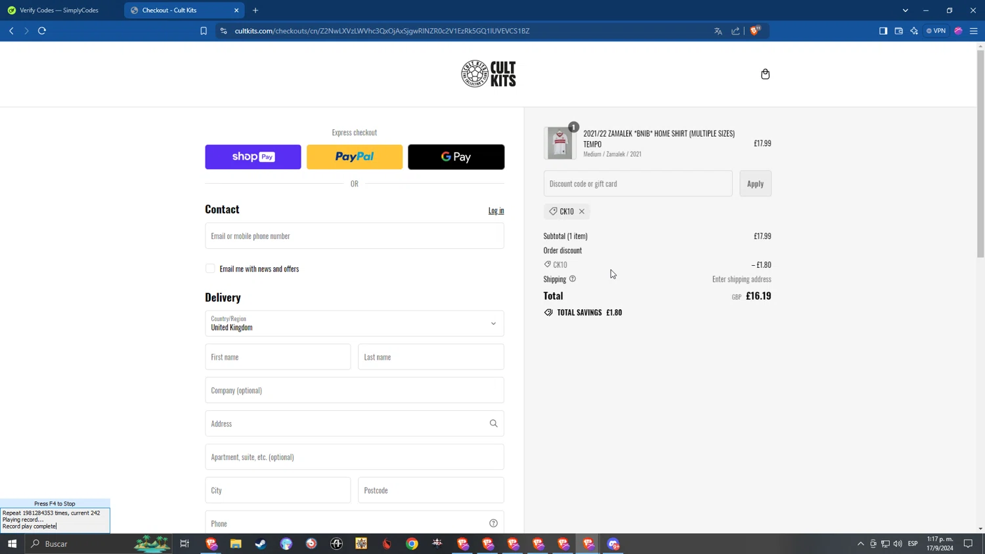The height and width of the screenshot is (554, 985).
Task: Reload the current page
Action: (x=42, y=31)
